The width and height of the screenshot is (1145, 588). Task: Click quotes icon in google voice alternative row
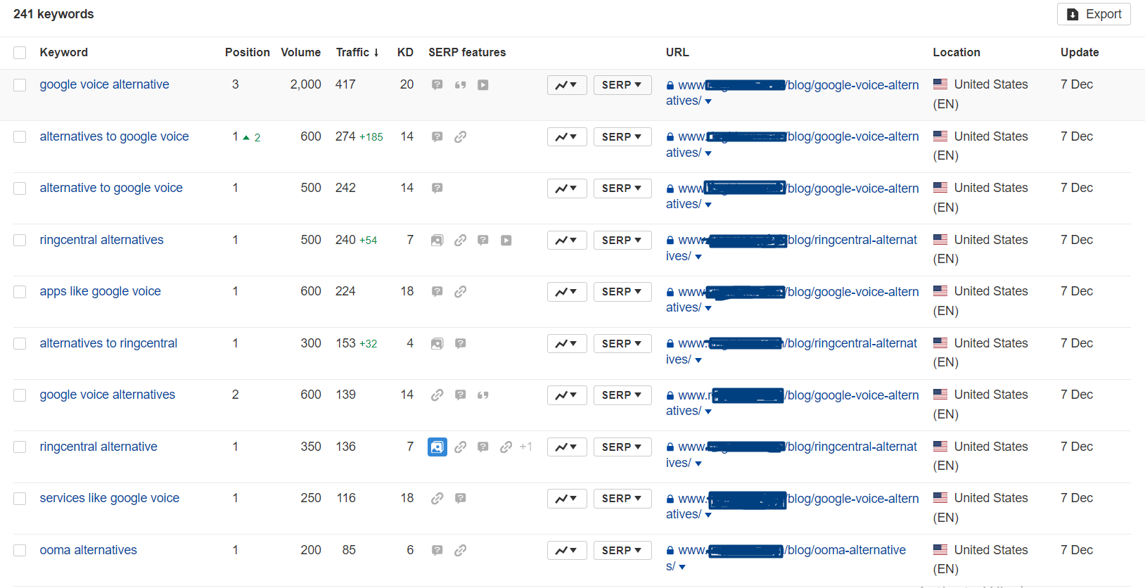click(x=460, y=85)
